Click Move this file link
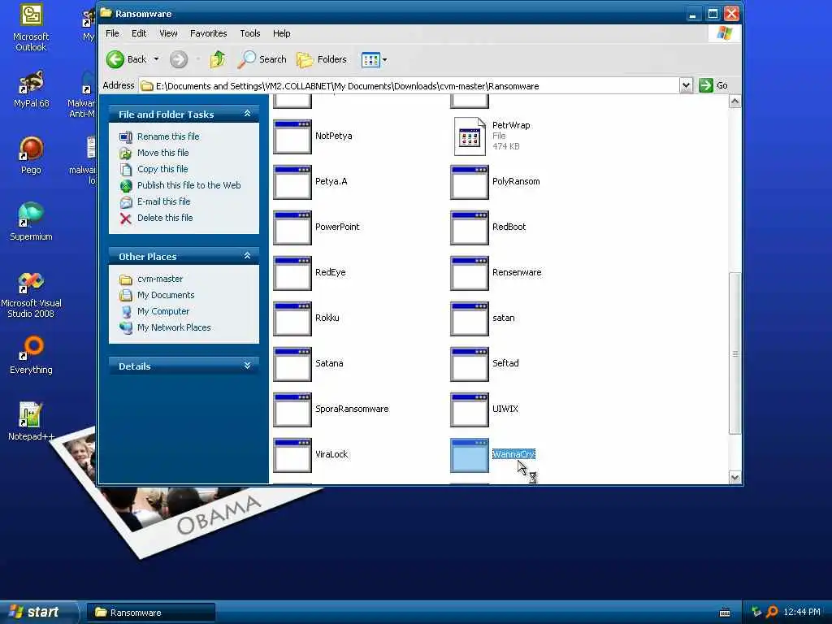The image size is (832, 624). [x=162, y=153]
